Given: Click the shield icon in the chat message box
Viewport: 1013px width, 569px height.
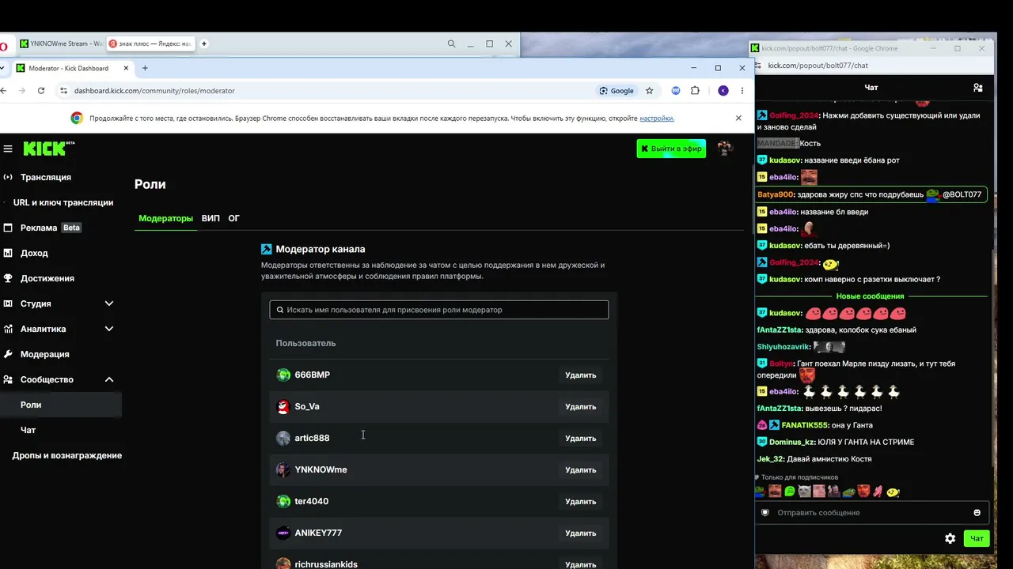Looking at the screenshot, I should pos(764,513).
